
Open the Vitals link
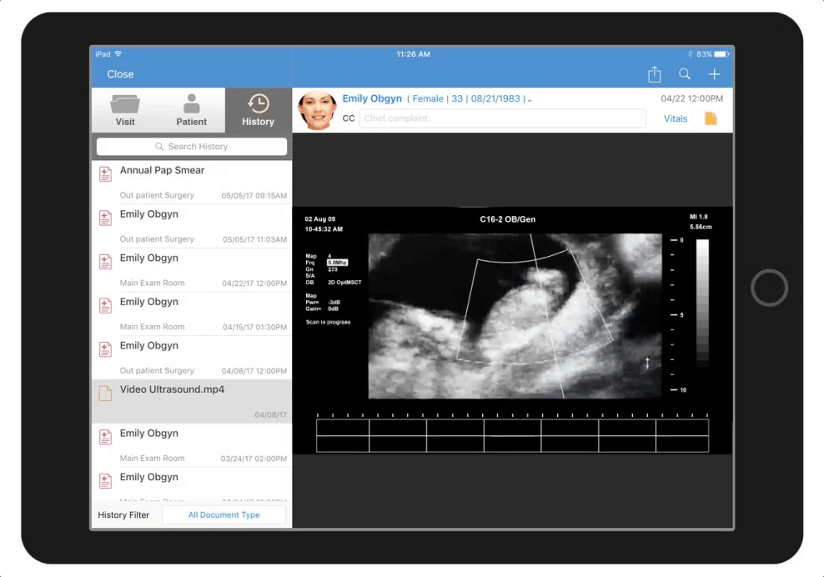676,118
